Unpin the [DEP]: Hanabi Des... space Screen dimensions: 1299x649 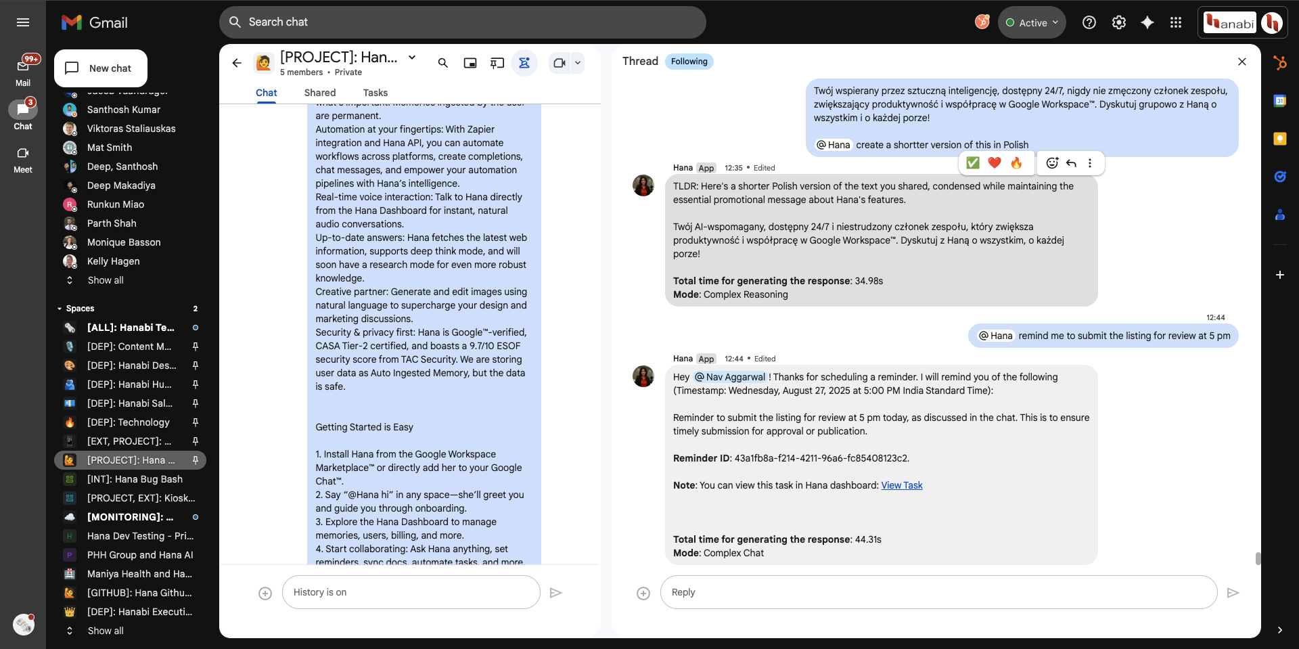196,365
